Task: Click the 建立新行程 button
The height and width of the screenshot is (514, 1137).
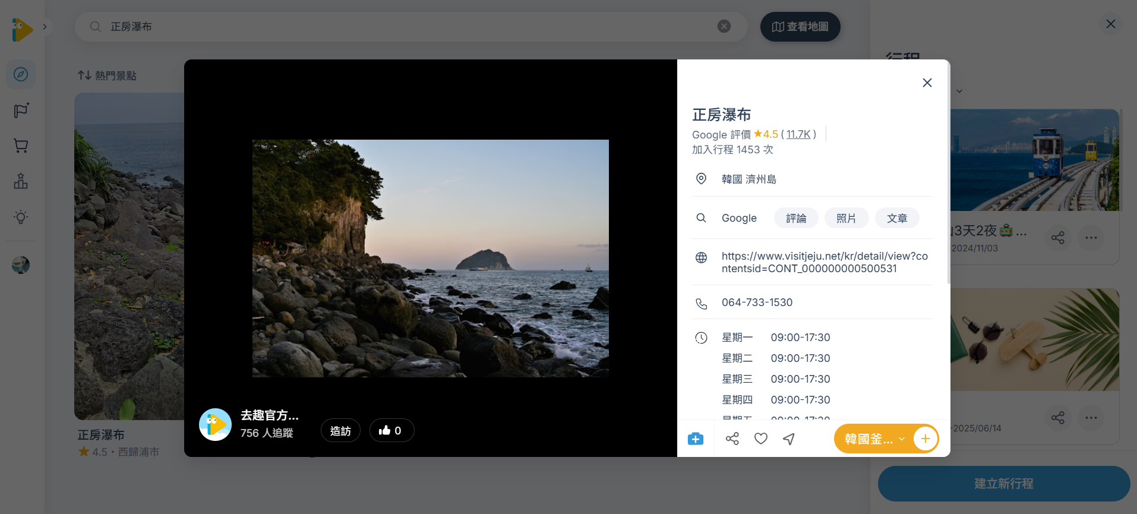Action: pos(1004,484)
